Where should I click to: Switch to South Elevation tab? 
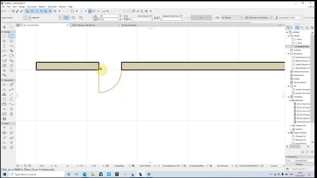[128, 25]
